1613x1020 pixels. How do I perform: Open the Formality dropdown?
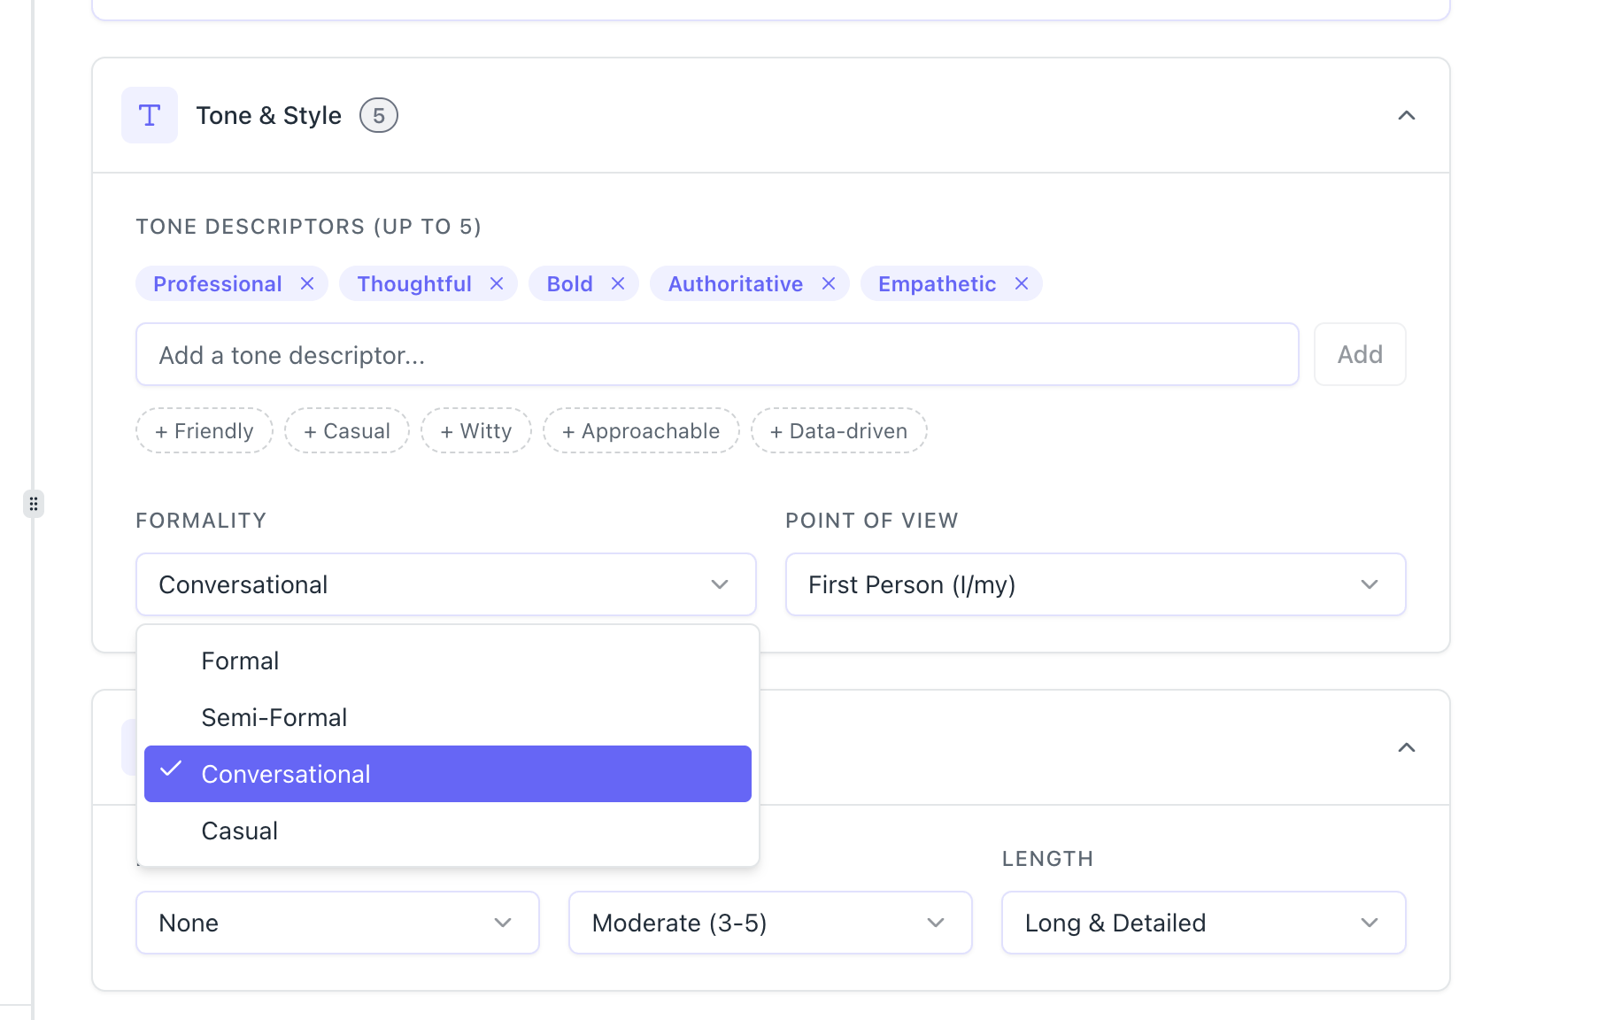pyautogui.click(x=445, y=584)
